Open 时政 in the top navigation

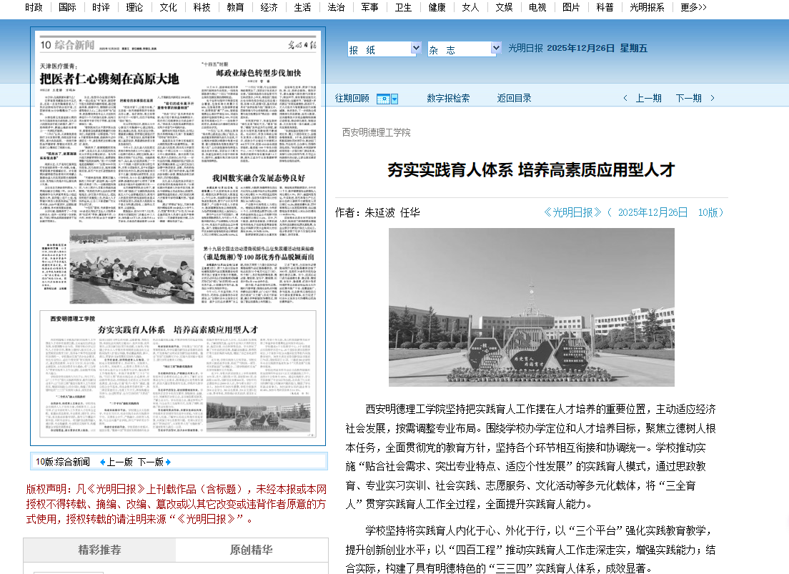(x=34, y=7)
